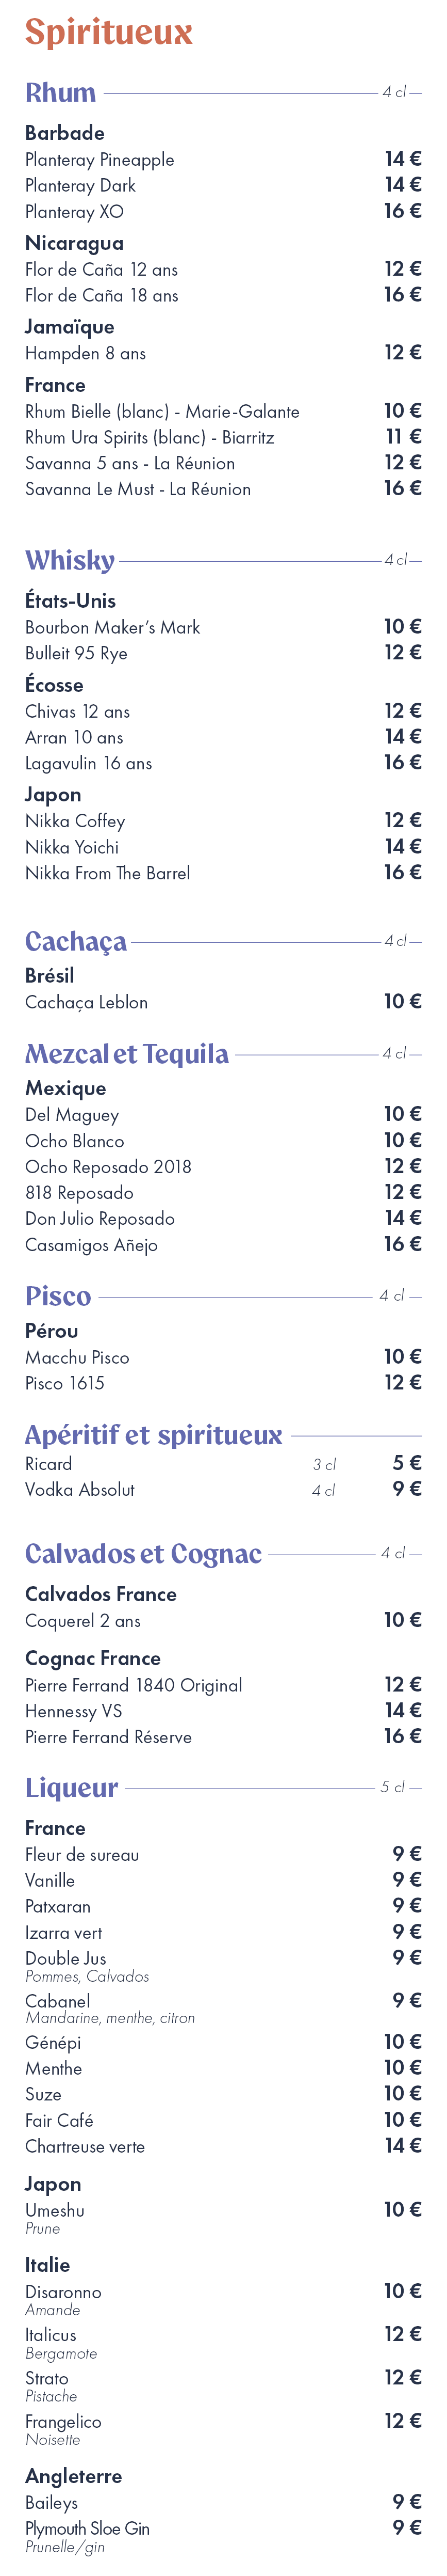Select Plymouth Sloe Gin entry

88,2529
